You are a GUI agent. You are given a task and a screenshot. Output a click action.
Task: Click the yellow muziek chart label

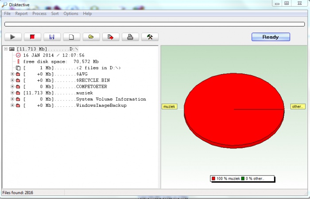point(170,107)
